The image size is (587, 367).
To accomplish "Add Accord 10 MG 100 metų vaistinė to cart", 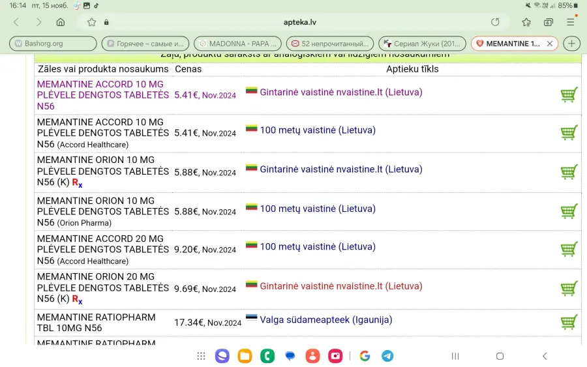I will point(569,132).
